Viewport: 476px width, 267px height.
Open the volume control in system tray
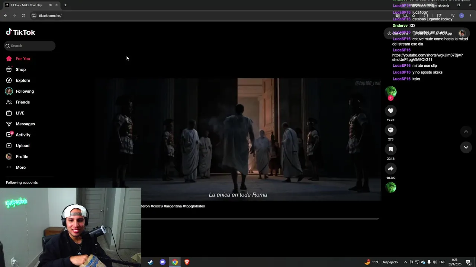pyautogui.click(x=435, y=262)
